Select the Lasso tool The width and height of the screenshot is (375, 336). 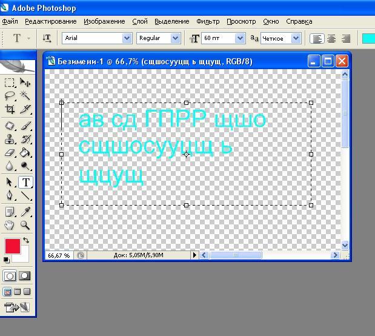coord(10,96)
